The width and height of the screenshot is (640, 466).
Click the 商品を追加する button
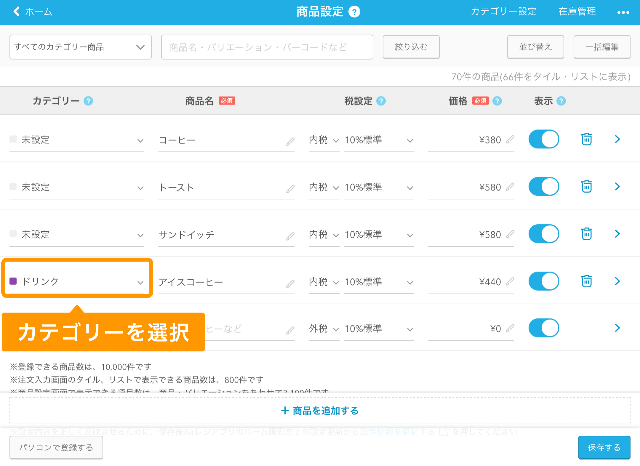point(320,410)
